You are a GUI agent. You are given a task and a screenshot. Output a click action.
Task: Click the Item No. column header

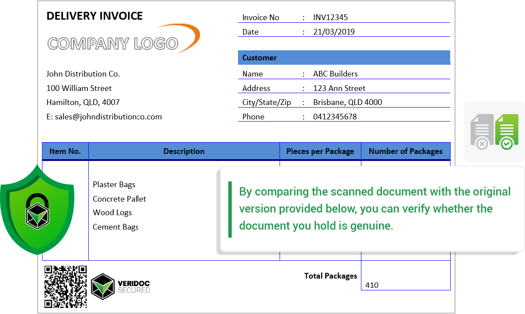click(x=65, y=151)
